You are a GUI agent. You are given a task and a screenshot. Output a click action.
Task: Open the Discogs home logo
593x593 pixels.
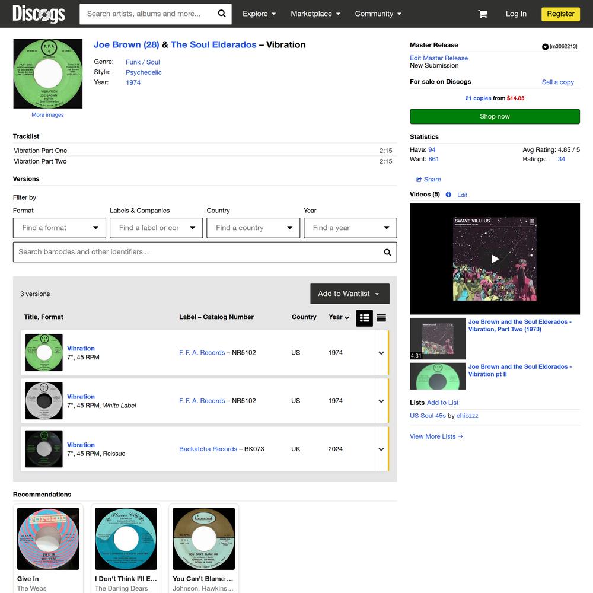click(x=39, y=14)
